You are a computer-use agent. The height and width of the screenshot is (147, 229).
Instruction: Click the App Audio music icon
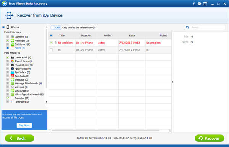13,76
